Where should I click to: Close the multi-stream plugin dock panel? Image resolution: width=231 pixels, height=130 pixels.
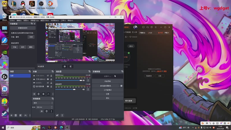click(34, 24)
